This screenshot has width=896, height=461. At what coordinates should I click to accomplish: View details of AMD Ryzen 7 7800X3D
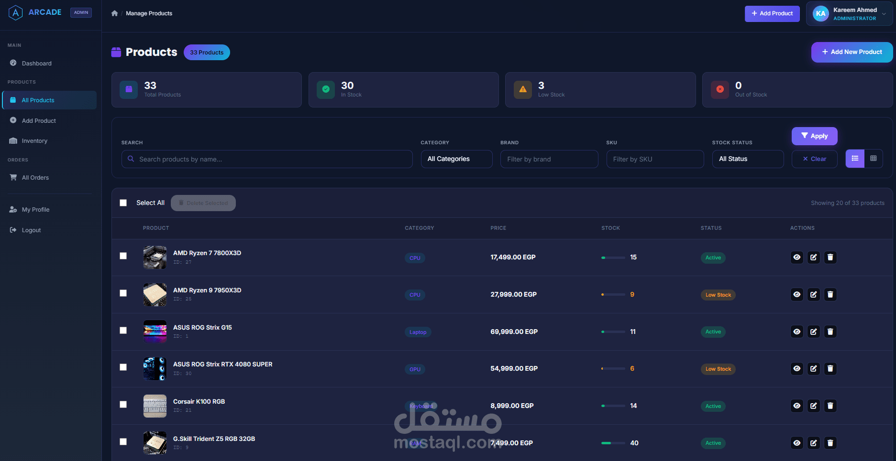pos(796,257)
